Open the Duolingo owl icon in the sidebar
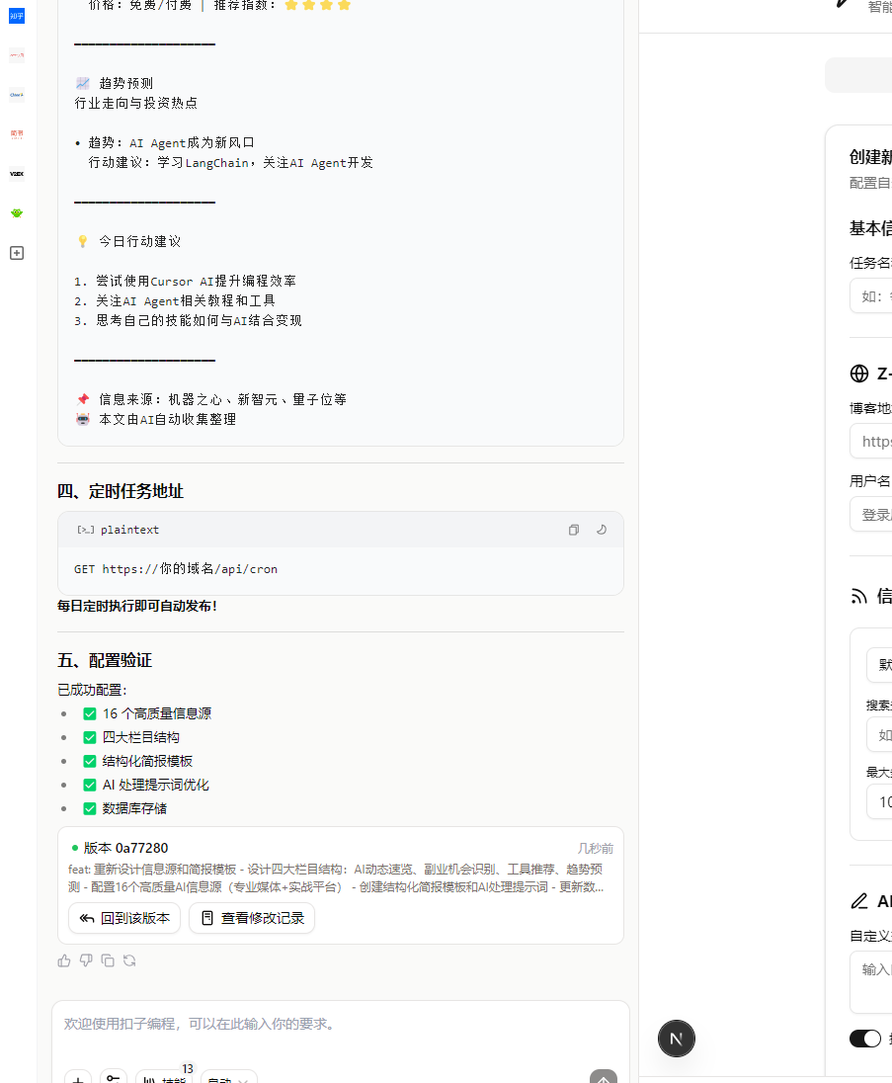Viewport: 892px width, 1083px height. point(16,212)
